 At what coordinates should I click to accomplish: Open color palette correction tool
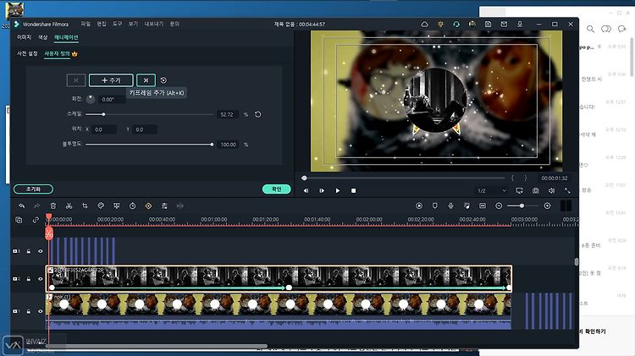click(101, 206)
